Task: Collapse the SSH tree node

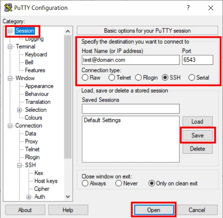Action: pyautogui.click(x=19, y=165)
